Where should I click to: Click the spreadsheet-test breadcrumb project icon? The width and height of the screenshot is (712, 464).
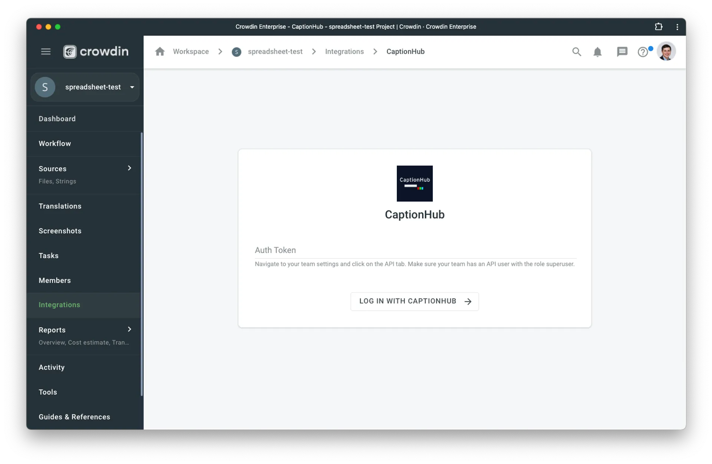point(236,52)
